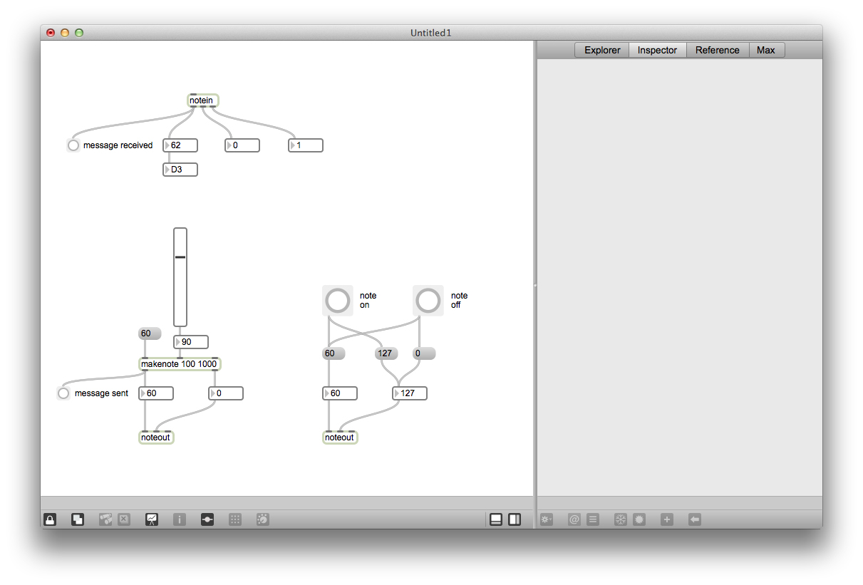Click the "message sent" comment text

[101, 393]
